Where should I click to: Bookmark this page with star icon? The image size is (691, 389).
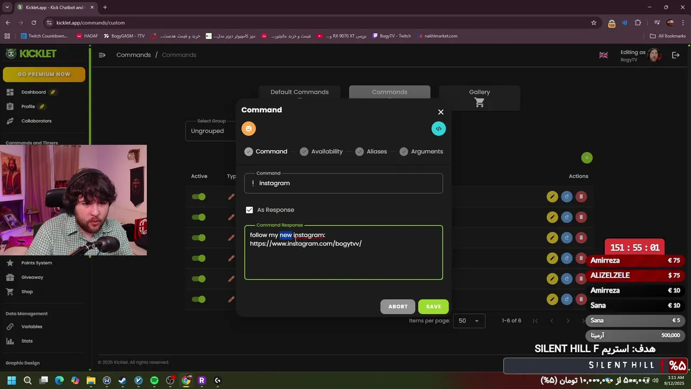594,23
